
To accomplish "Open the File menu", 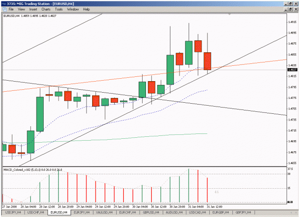I will (11, 10).
